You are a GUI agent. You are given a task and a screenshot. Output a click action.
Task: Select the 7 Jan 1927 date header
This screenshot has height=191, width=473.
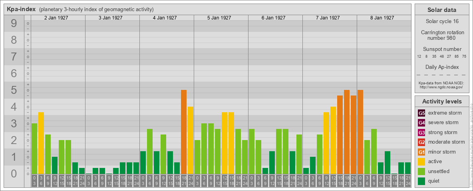click(328, 18)
